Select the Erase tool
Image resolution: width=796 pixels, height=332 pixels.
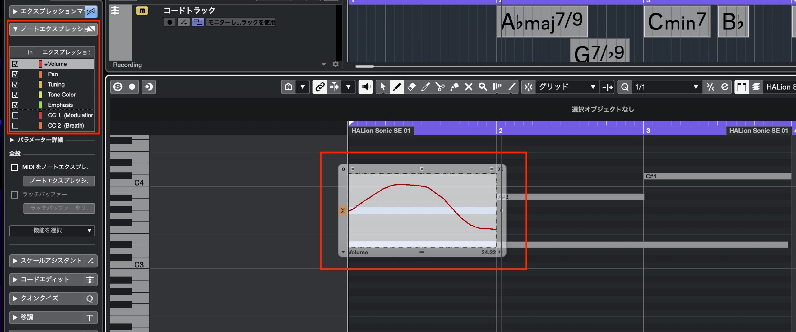411,87
